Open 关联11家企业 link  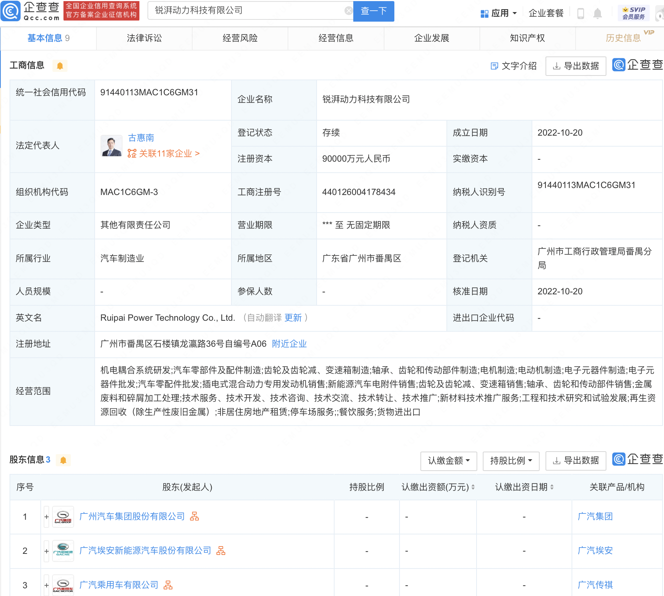(164, 154)
